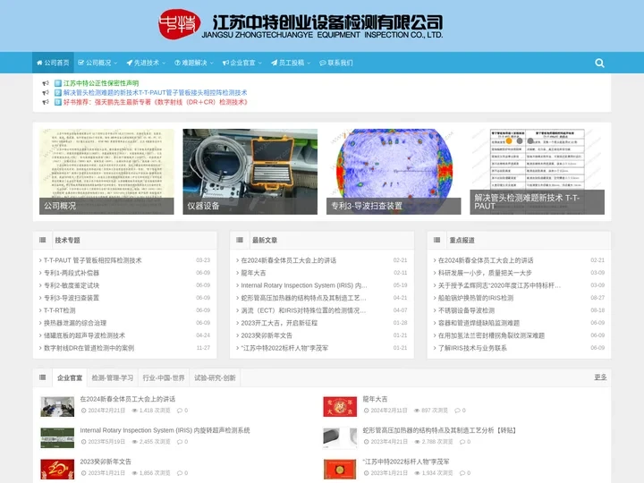This screenshot has height=483, width=644.
Task: Open 储罐底板的超声导波检测技术 article
Action: pos(84,335)
